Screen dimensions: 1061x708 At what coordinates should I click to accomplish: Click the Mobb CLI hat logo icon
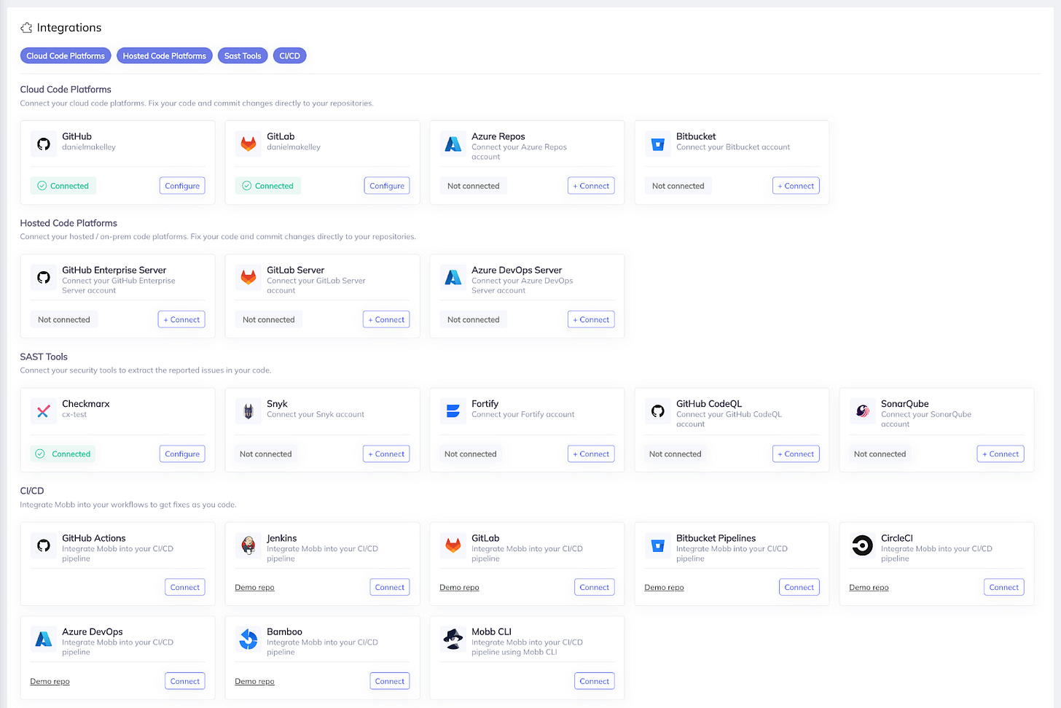453,639
